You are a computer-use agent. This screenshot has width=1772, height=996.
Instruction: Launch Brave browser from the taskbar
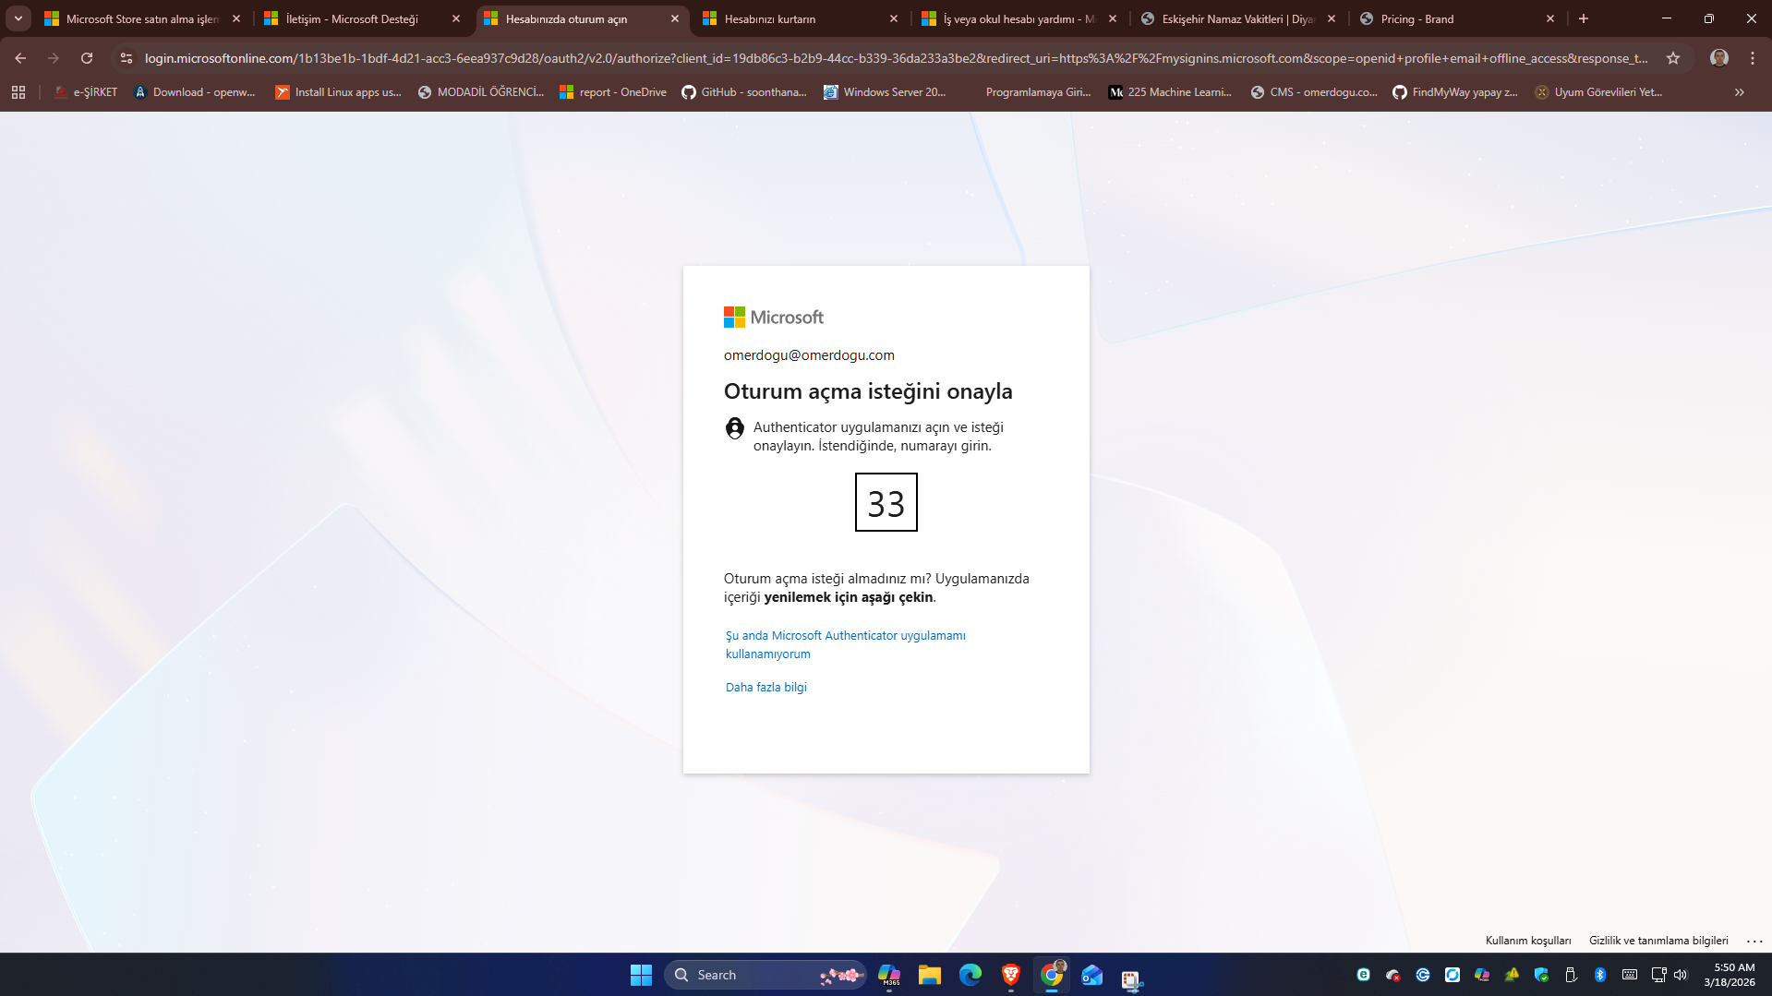pos(1011,975)
